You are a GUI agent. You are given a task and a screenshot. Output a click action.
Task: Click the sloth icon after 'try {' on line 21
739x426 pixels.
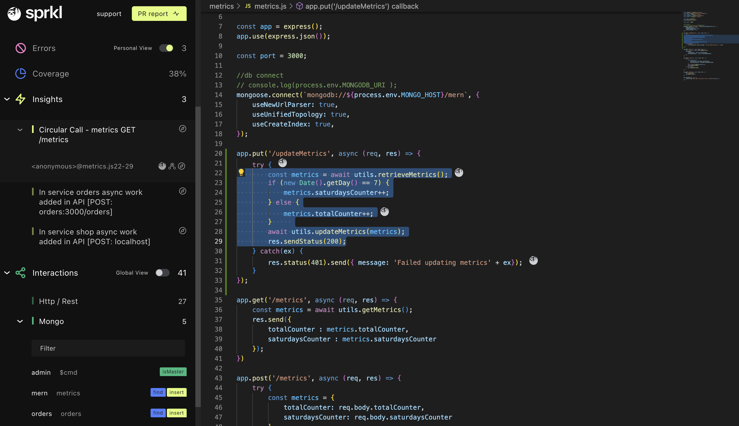coord(282,163)
